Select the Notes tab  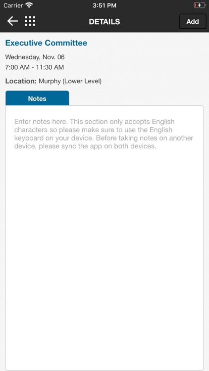point(37,98)
